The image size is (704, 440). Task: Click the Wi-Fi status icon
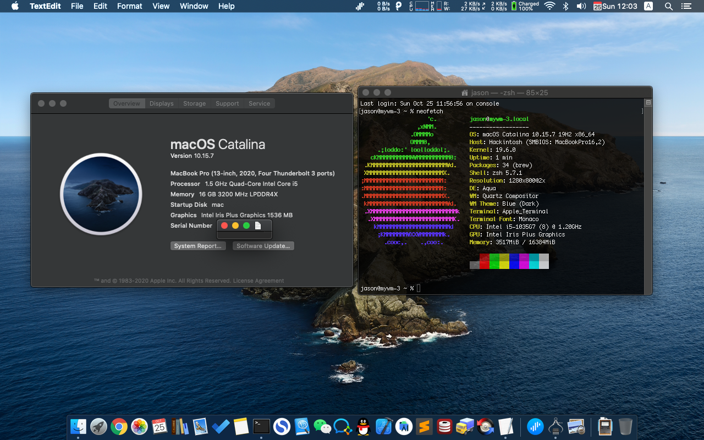tap(549, 6)
